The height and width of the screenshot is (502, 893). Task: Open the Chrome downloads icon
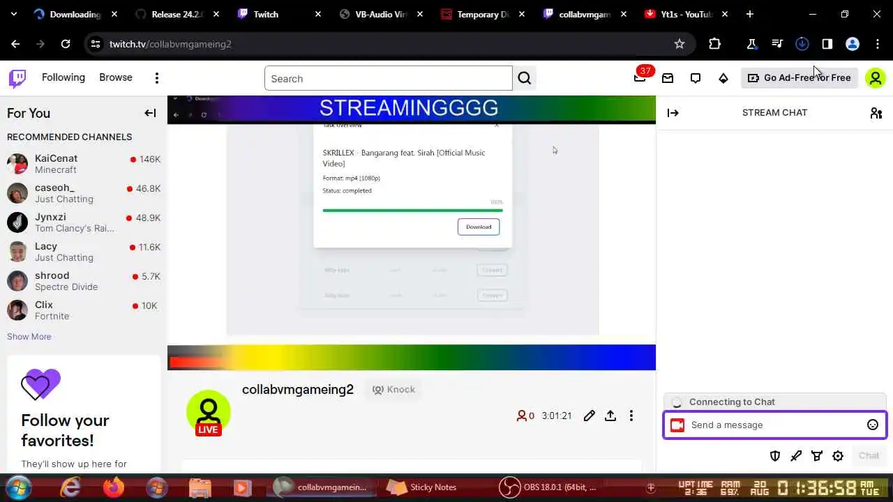(802, 44)
